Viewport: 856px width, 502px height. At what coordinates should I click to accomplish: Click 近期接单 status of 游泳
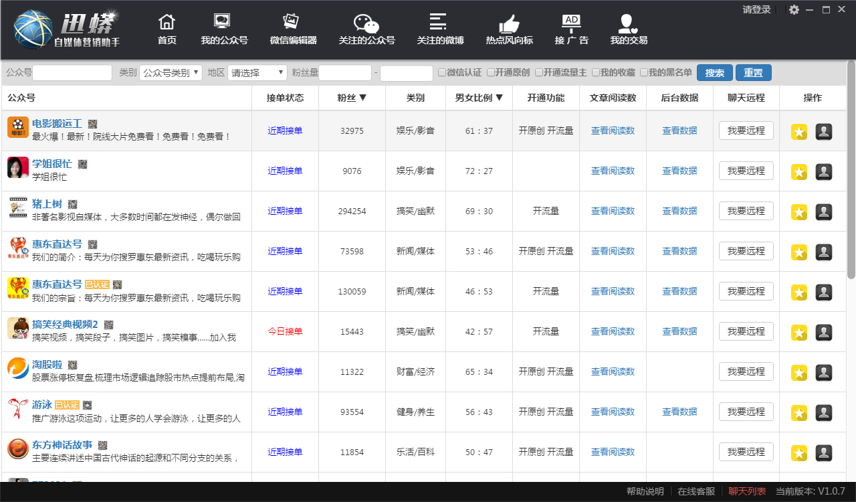285,412
